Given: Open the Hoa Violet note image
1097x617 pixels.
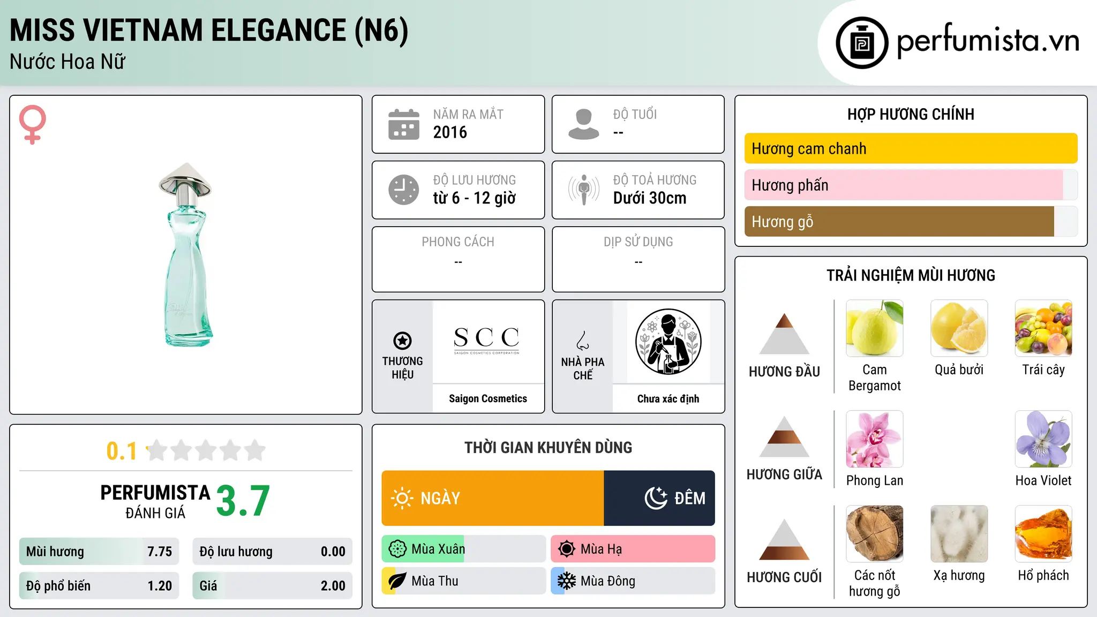Looking at the screenshot, I should pos(1043,439).
